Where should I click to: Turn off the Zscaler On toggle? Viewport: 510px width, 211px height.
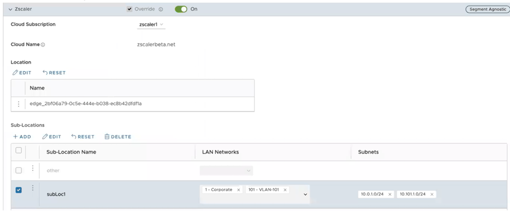[181, 9]
